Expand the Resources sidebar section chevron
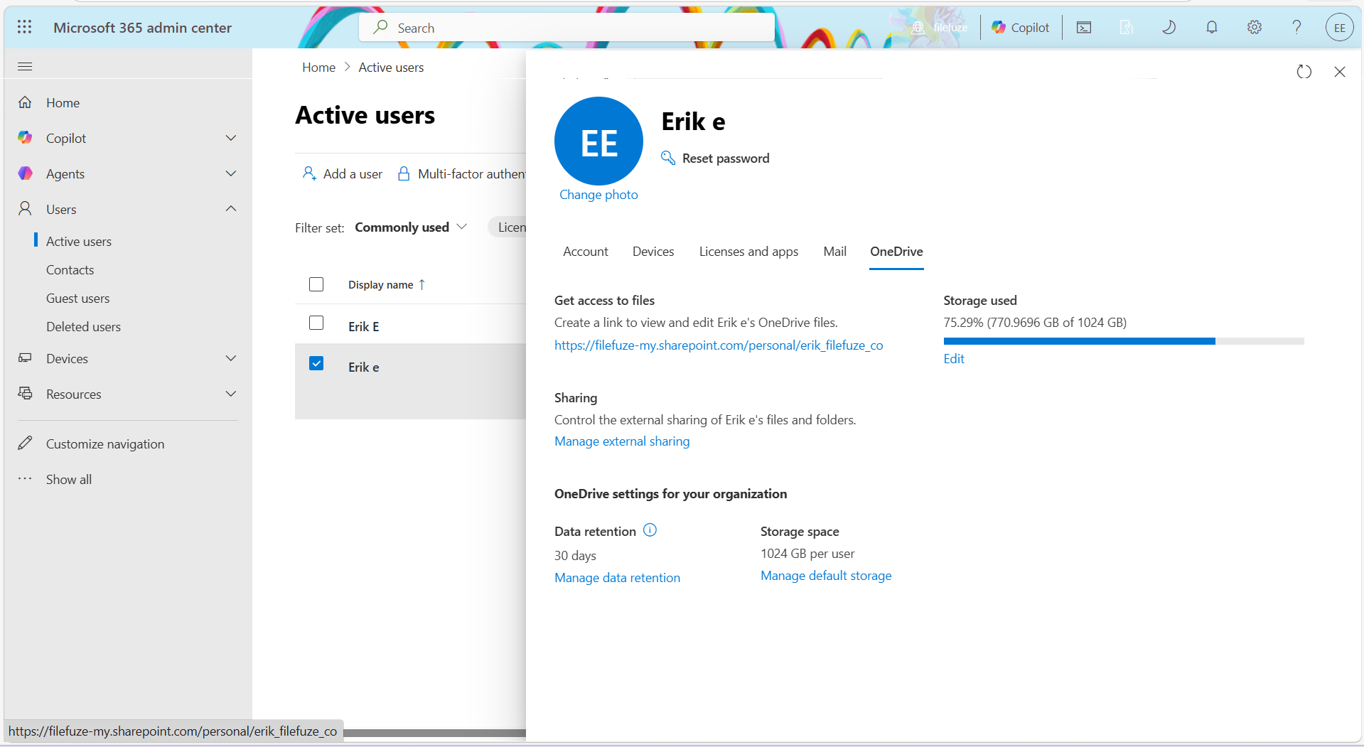The height and width of the screenshot is (747, 1364). (231, 394)
